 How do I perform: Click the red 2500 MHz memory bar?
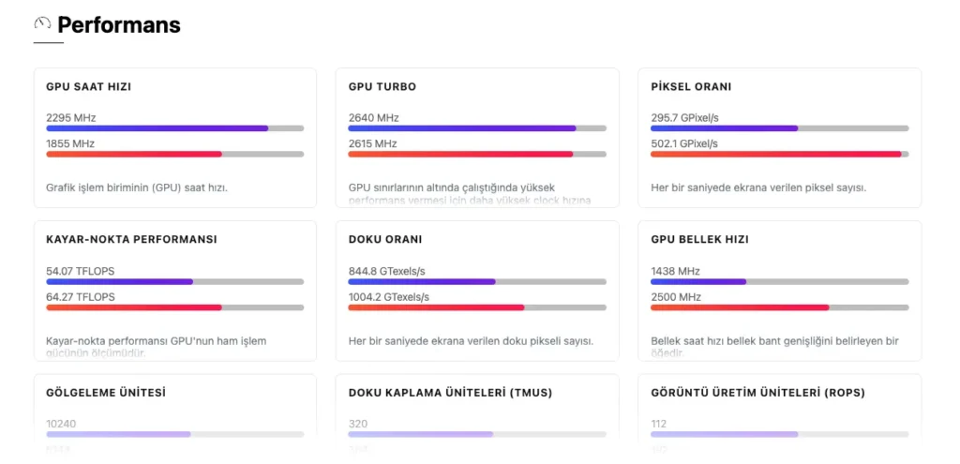pyautogui.click(x=740, y=307)
